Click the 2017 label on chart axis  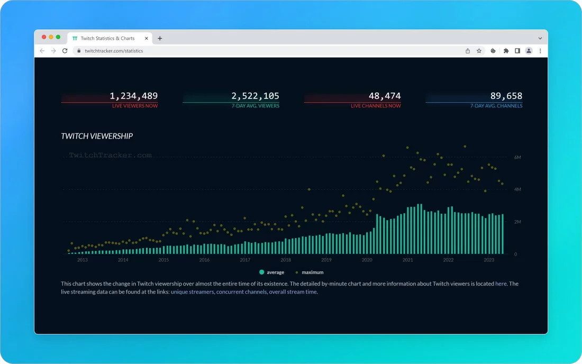tap(245, 260)
